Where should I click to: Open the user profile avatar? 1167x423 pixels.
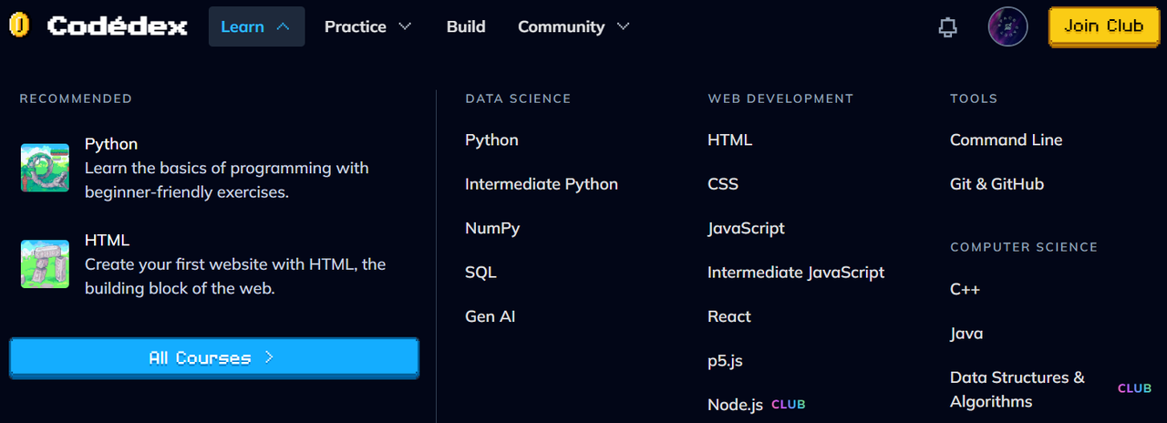tap(1007, 26)
